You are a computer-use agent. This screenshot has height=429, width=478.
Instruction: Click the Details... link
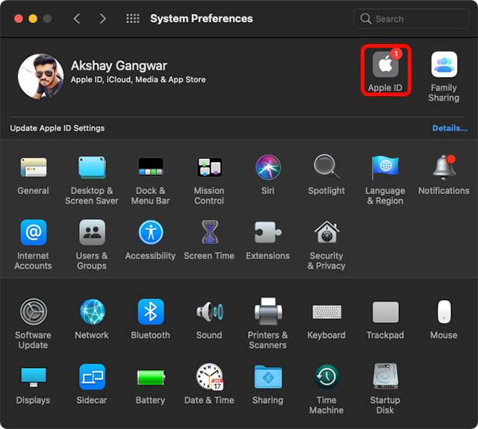click(450, 128)
